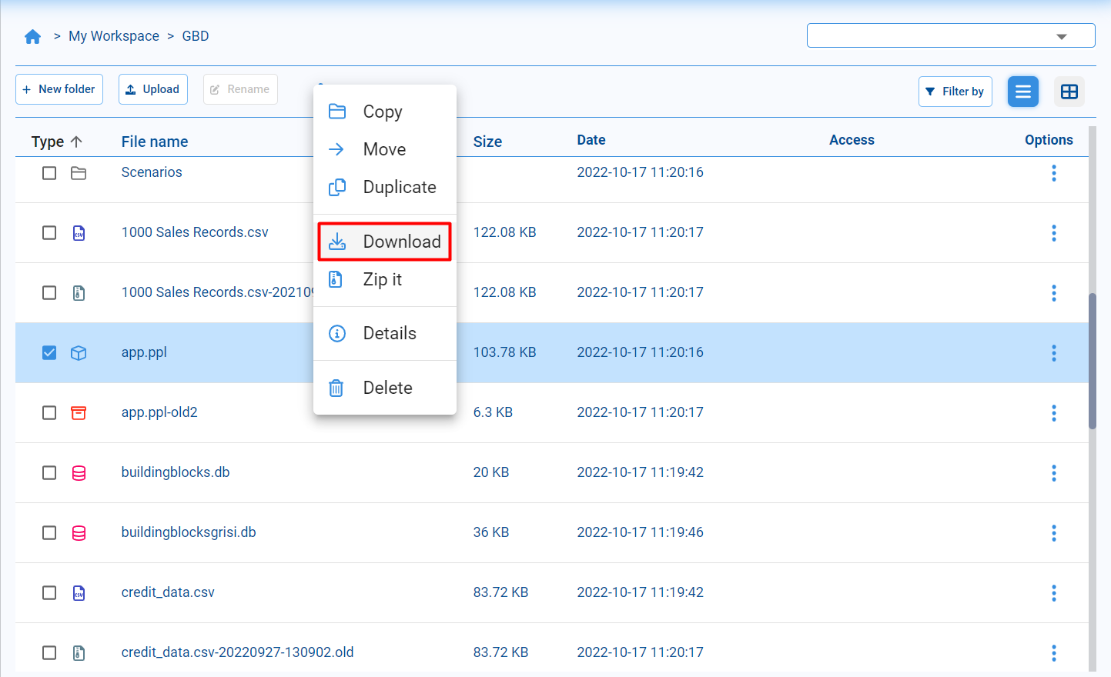This screenshot has height=677, width=1111.
Task: Check the 1000 Sales Records.csv checkbox
Action: point(49,233)
